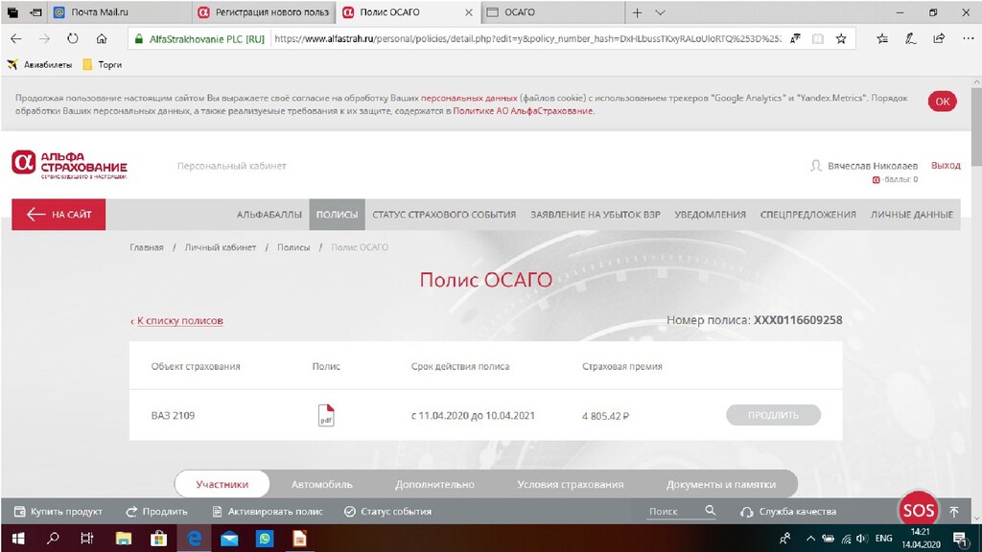
Task: Click Полисы breadcrumb link
Action: (293, 247)
